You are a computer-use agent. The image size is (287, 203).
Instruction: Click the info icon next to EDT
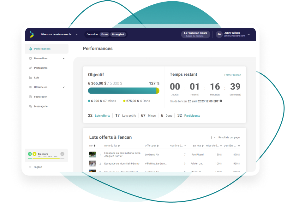(221, 101)
